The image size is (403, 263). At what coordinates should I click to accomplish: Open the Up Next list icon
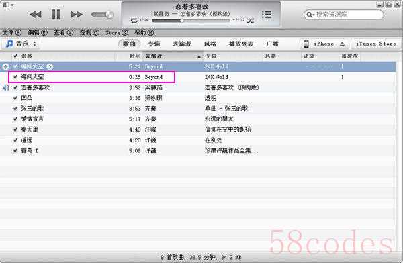267,15
